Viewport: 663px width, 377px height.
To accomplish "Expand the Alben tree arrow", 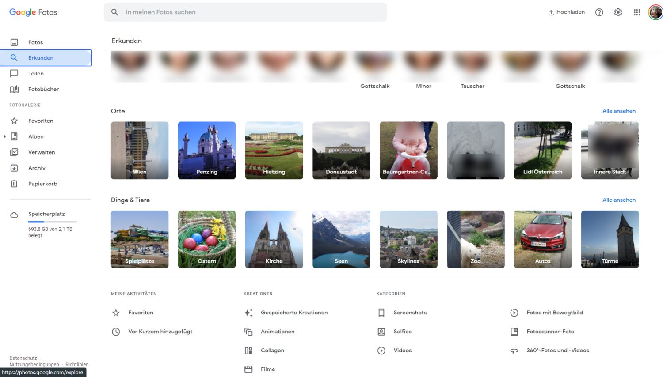I will point(4,136).
